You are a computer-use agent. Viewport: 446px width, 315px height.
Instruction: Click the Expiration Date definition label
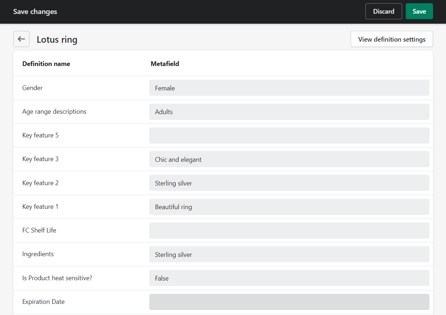43,302
